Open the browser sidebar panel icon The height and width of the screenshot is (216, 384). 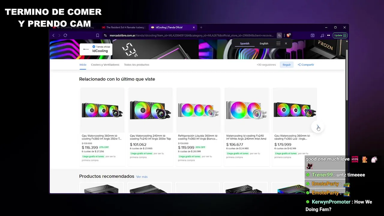[x=313, y=35]
